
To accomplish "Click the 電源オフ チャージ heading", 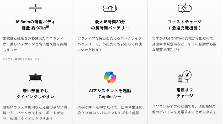I will (x=185, y=93).
